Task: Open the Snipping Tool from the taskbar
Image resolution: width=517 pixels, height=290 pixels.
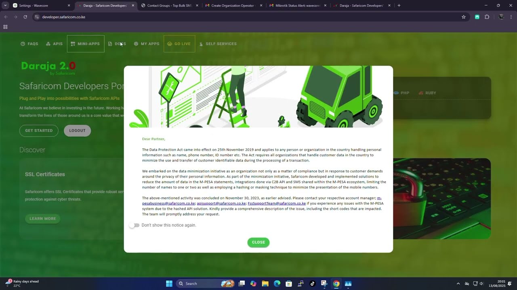Action: pyautogui.click(x=324, y=284)
